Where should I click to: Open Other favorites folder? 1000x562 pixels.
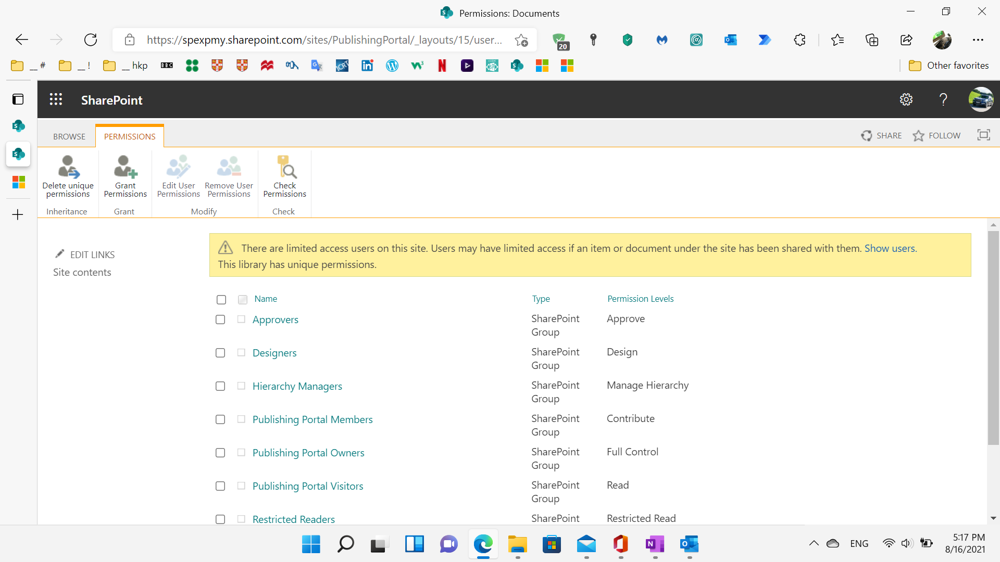tap(948, 66)
